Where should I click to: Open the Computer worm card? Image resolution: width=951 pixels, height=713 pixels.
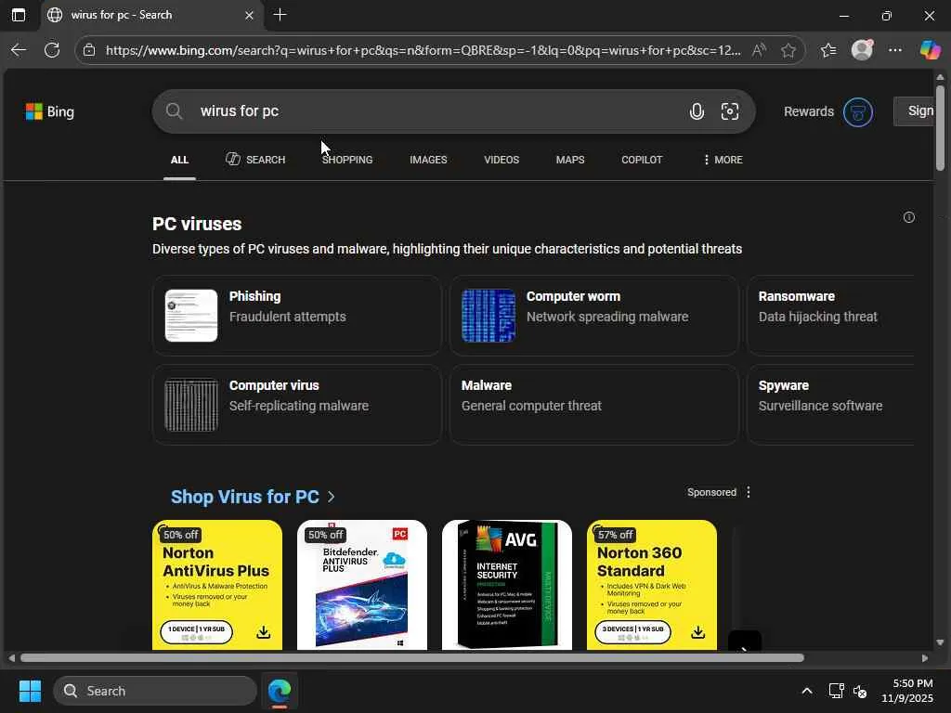click(x=594, y=316)
